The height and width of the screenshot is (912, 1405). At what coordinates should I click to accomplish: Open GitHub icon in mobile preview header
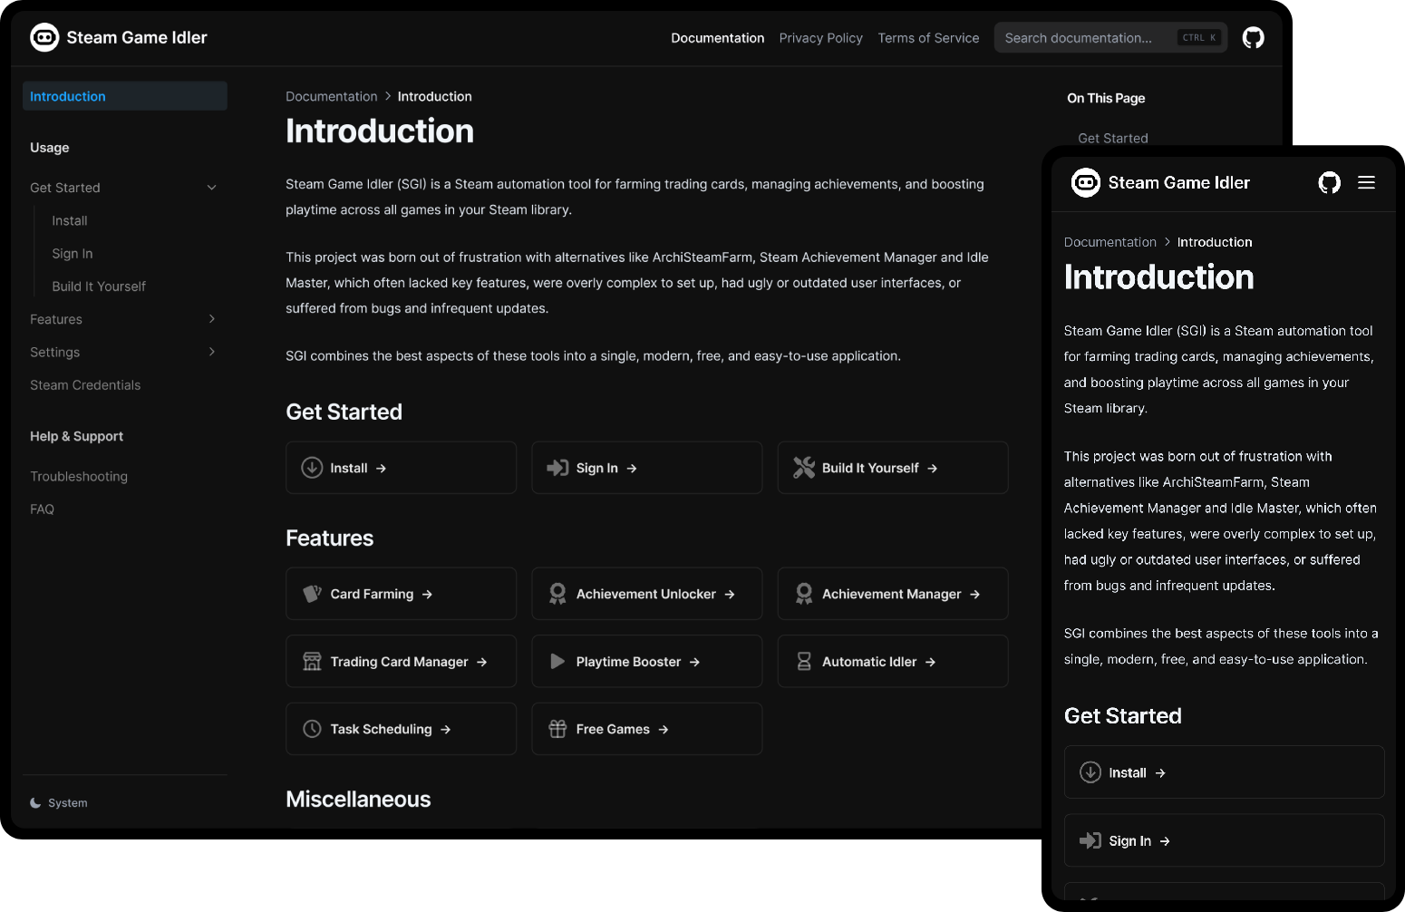[x=1329, y=183]
